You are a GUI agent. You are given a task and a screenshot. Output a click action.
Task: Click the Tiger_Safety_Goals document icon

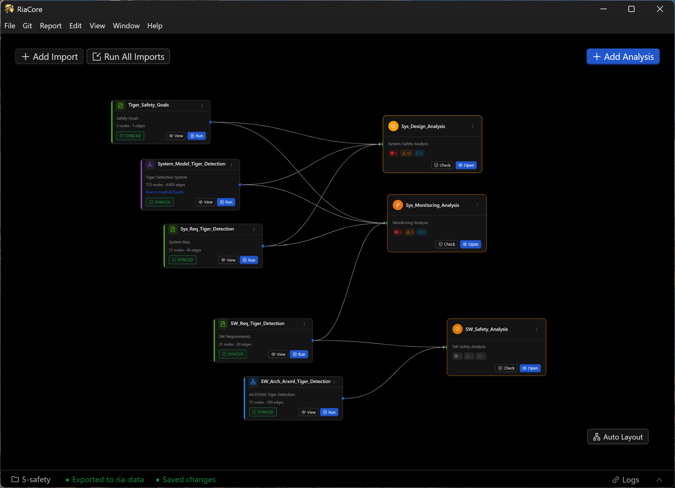(121, 105)
